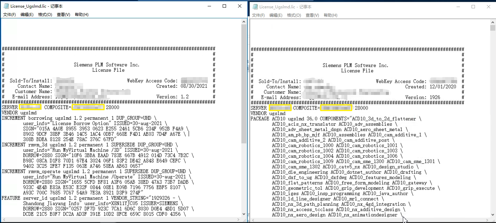Click "ACD10_iges" line in right window
The width and height of the screenshot is (496, 223).
pyautogui.click(x=343, y=193)
